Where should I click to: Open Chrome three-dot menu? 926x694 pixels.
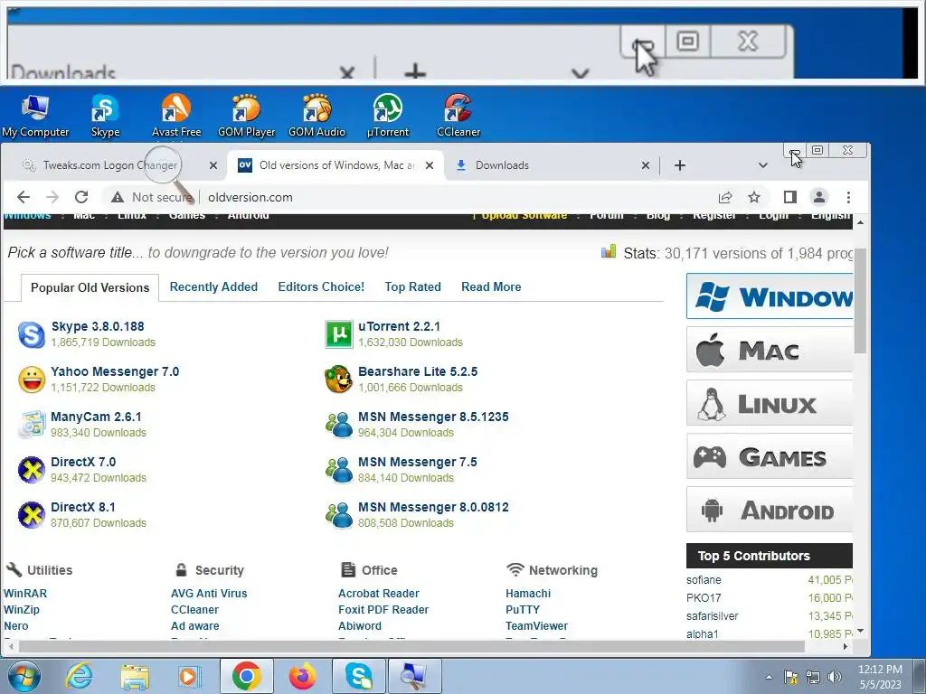coord(848,197)
